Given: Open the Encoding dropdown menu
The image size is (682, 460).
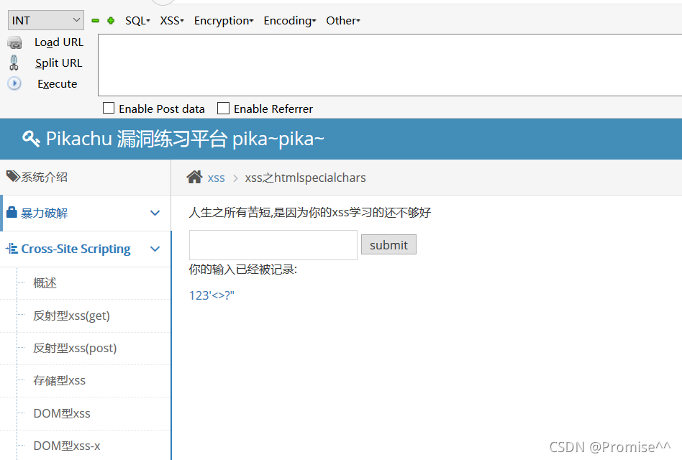Looking at the screenshot, I should [290, 20].
